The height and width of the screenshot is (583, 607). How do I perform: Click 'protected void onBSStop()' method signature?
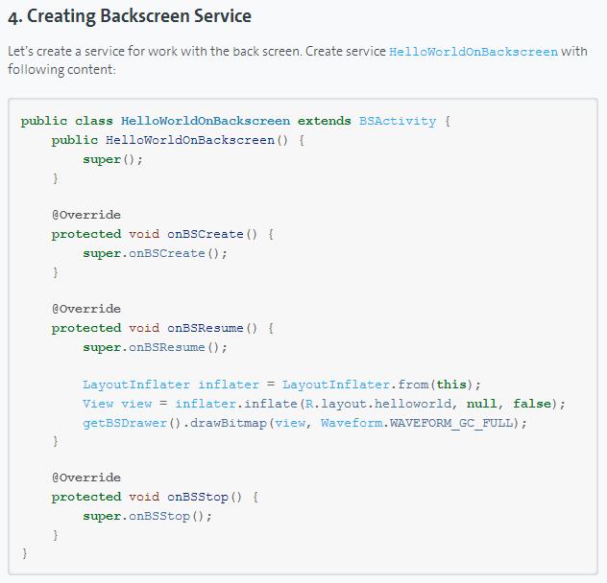pyautogui.click(x=155, y=497)
